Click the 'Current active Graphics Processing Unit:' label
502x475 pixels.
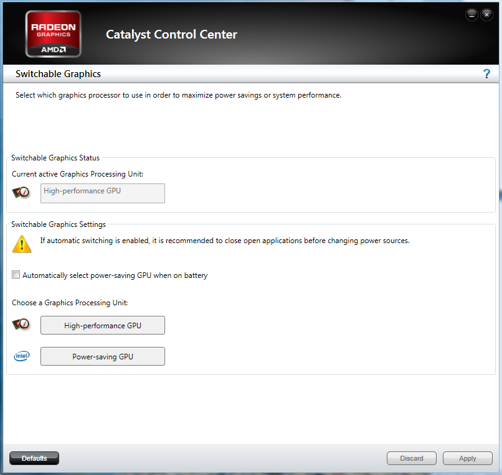click(77, 174)
